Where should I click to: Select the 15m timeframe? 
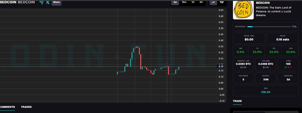pyautogui.click(x=184, y=2)
